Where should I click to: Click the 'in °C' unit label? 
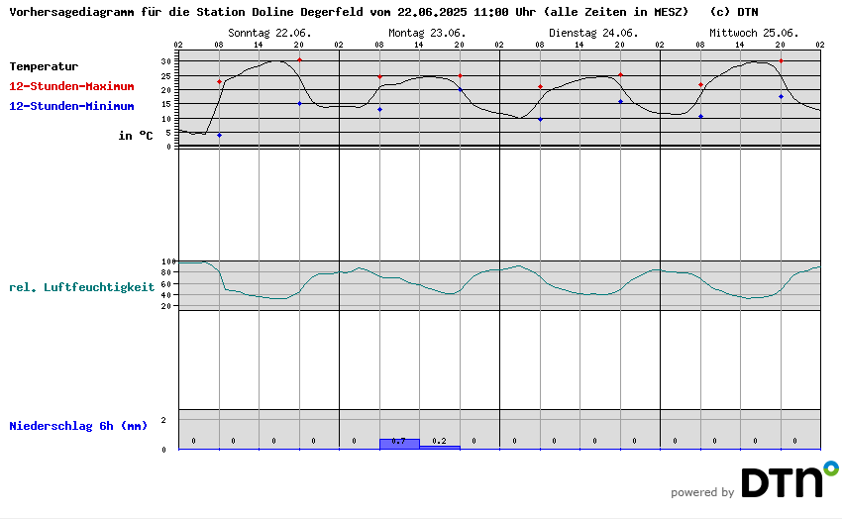tap(136, 136)
